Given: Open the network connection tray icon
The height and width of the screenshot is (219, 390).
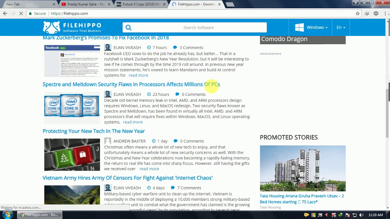Looking at the screenshot, I should tap(354, 215).
